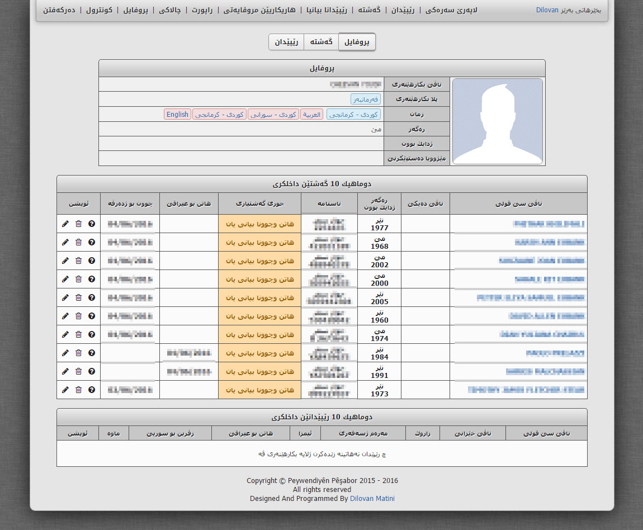
Task: Click the چوون بو ژدەرڤە column header
Action: tap(130, 204)
